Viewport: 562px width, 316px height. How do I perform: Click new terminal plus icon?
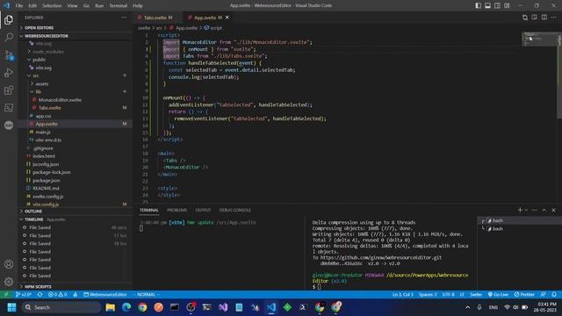[x=520, y=210]
